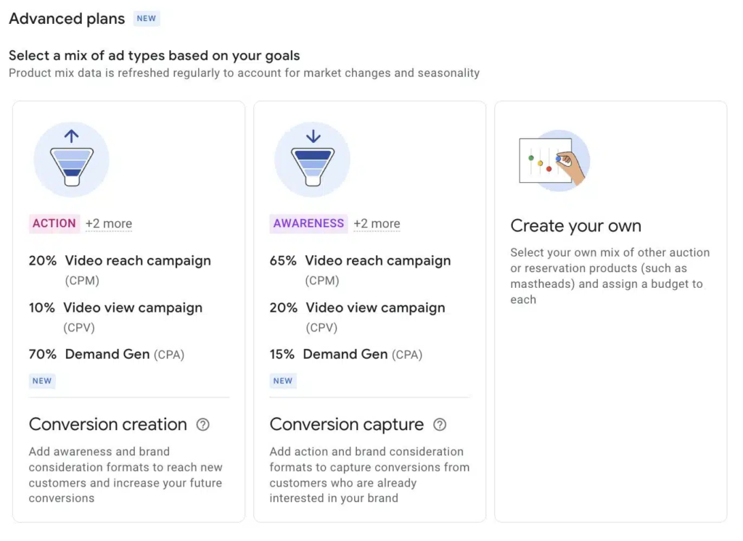Click 70% Demand Gen (CPA) entry

(107, 355)
